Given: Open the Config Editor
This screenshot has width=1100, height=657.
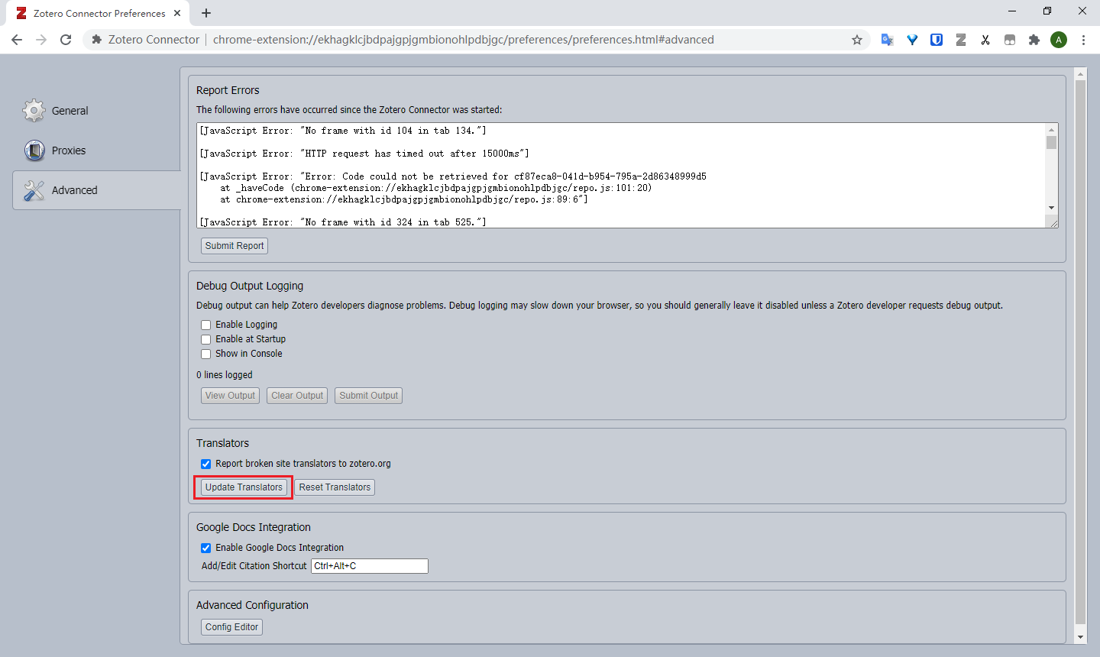Looking at the screenshot, I should (x=231, y=627).
